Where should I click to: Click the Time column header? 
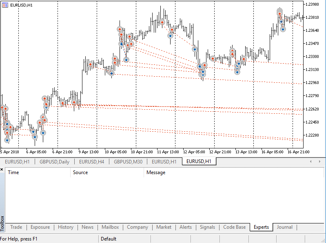click(13, 172)
